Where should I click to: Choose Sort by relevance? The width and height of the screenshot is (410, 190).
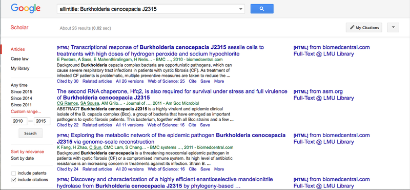[28, 151]
